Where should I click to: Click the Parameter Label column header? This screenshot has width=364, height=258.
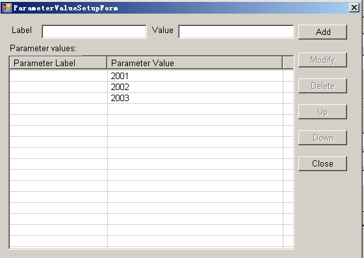pyautogui.click(x=58, y=63)
